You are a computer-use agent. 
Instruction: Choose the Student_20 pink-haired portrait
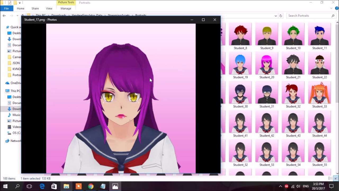267,63
